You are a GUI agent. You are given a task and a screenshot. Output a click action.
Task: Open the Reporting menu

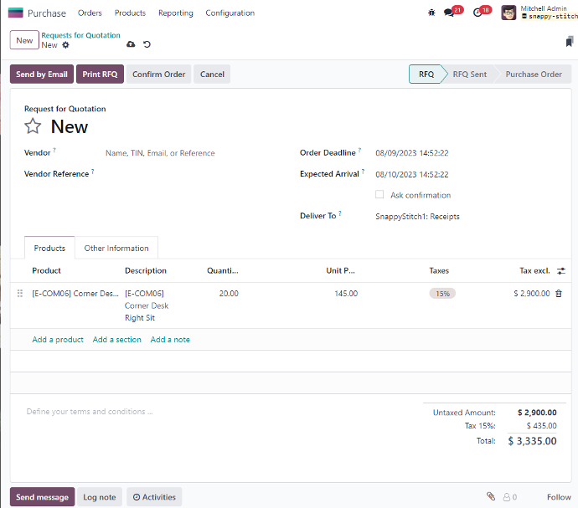pyautogui.click(x=176, y=13)
